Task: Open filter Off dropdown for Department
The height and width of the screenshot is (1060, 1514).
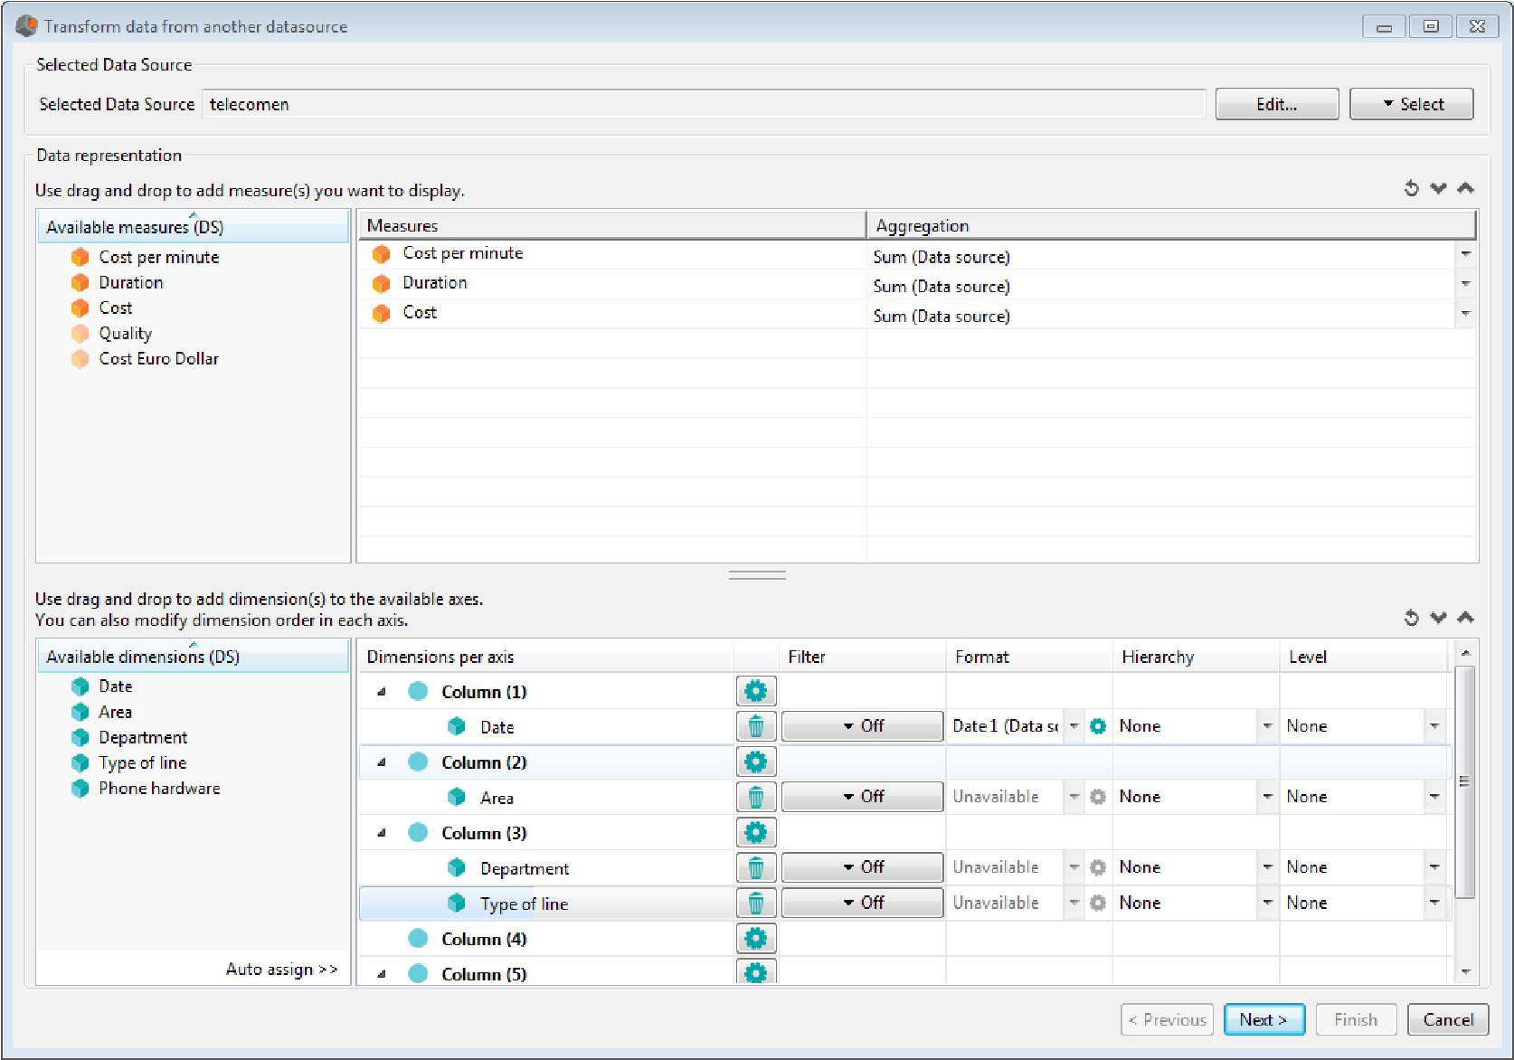Action: [862, 867]
